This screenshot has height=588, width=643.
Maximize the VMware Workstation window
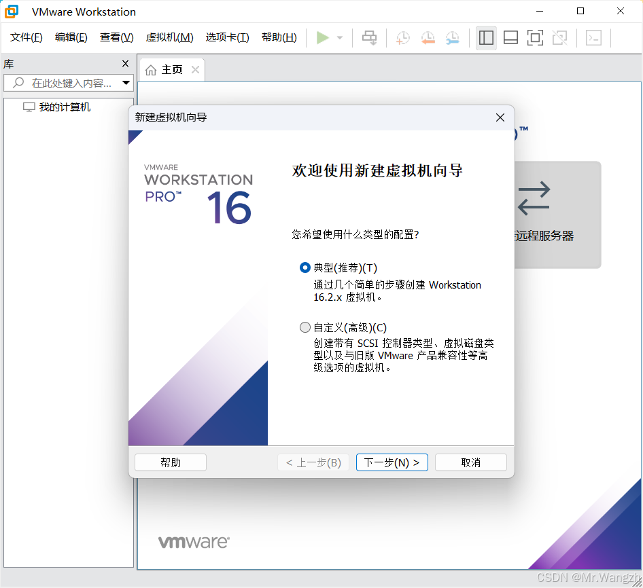(580, 11)
